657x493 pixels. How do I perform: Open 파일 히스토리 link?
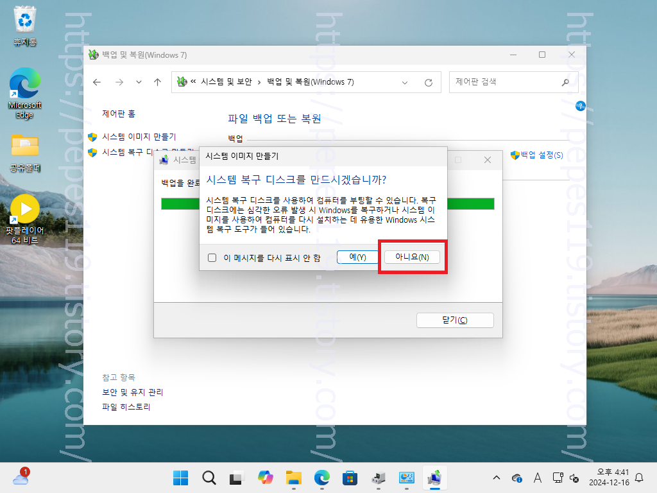(x=126, y=406)
